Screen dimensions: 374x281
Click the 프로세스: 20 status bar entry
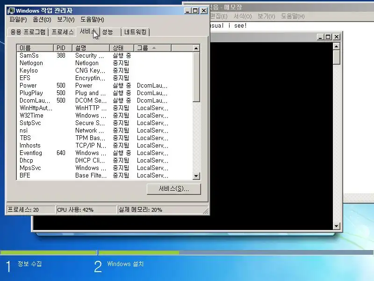[31, 210]
